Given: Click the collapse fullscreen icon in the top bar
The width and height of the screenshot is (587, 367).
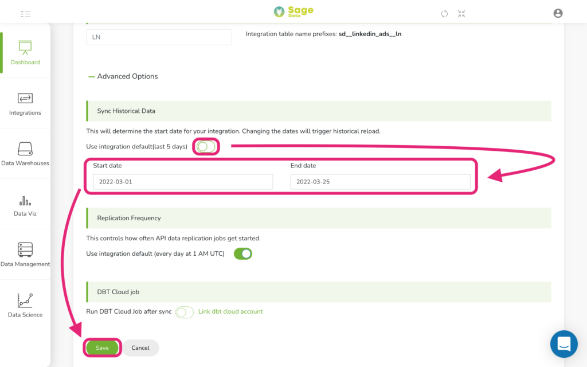Looking at the screenshot, I should pyautogui.click(x=461, y=14).
